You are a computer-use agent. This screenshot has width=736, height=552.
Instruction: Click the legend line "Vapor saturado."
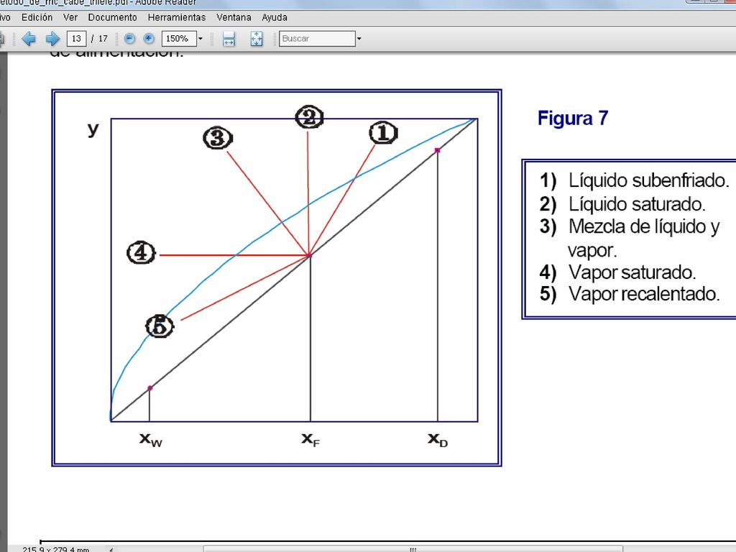pyautogui.click(x=632, y=272)
